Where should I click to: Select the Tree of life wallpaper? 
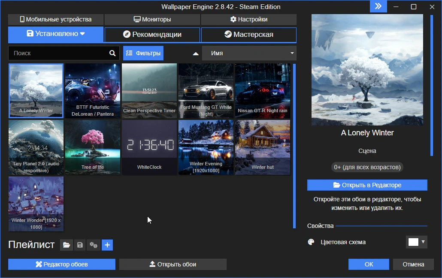click(x=93, y=147)
